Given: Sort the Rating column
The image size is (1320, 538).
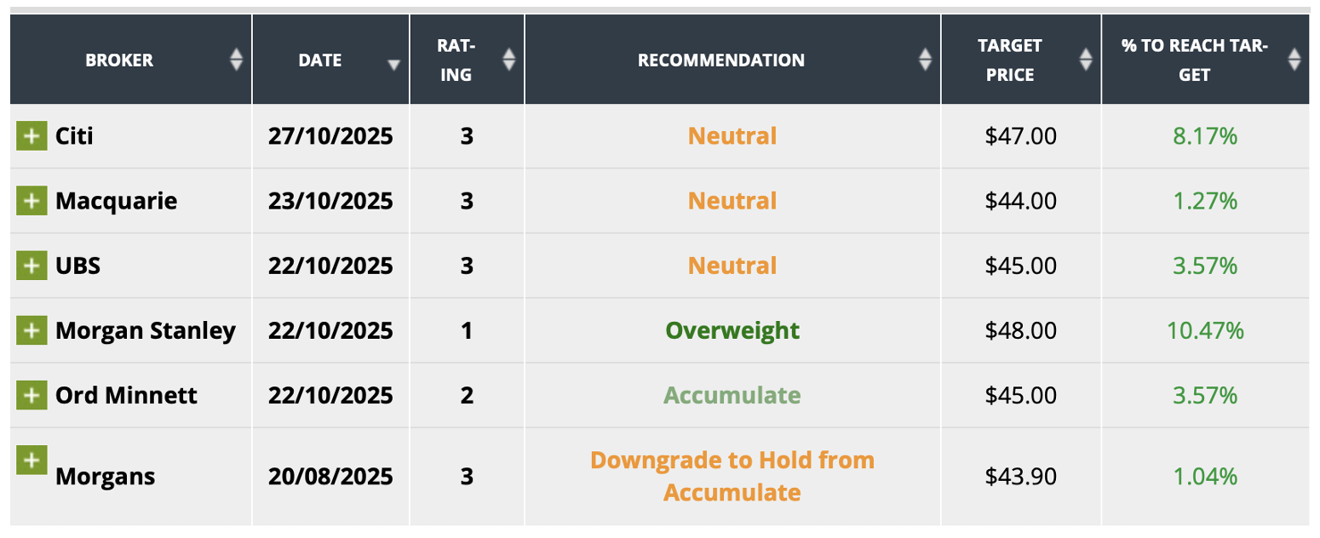Looking at the screenshot, I should pos(509,60).
